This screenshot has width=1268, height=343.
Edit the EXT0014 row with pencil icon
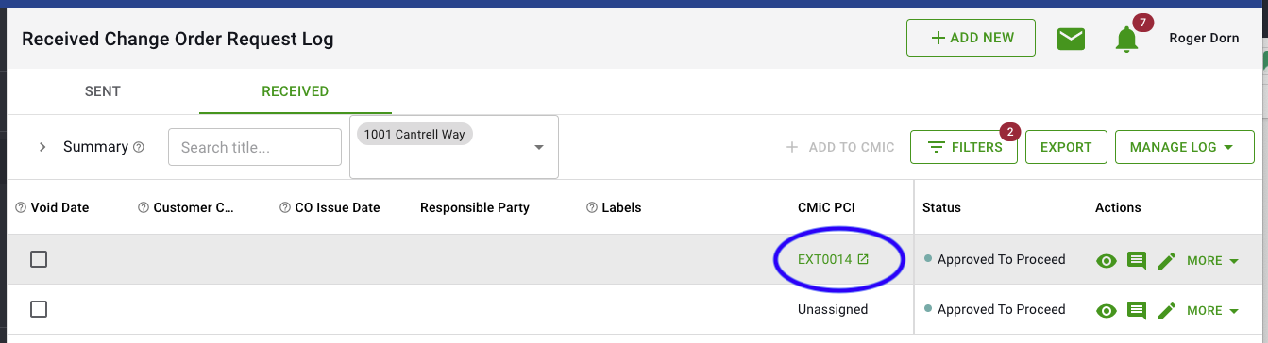(x=1167, y=260)
